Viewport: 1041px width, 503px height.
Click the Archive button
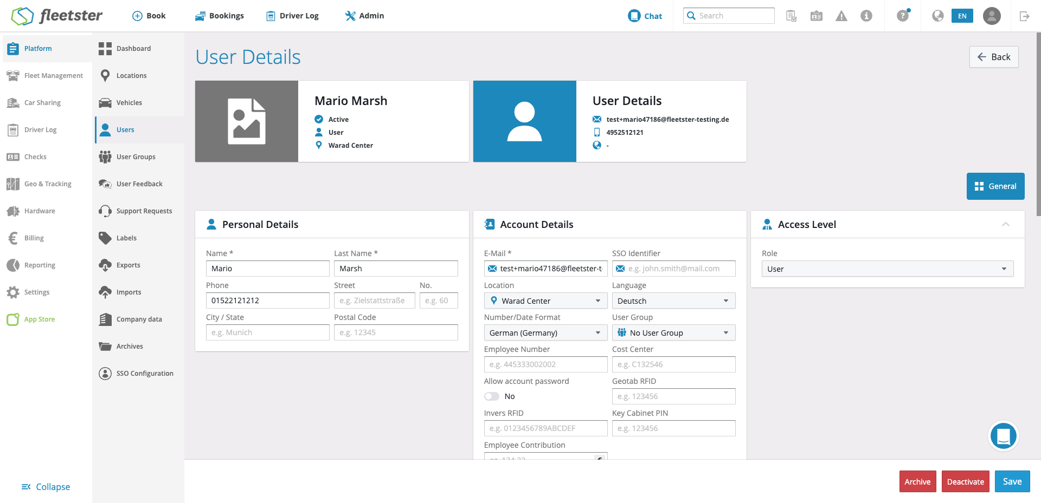point(917,482)
